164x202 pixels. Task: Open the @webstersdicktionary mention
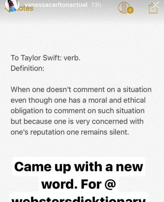point(79,199)
